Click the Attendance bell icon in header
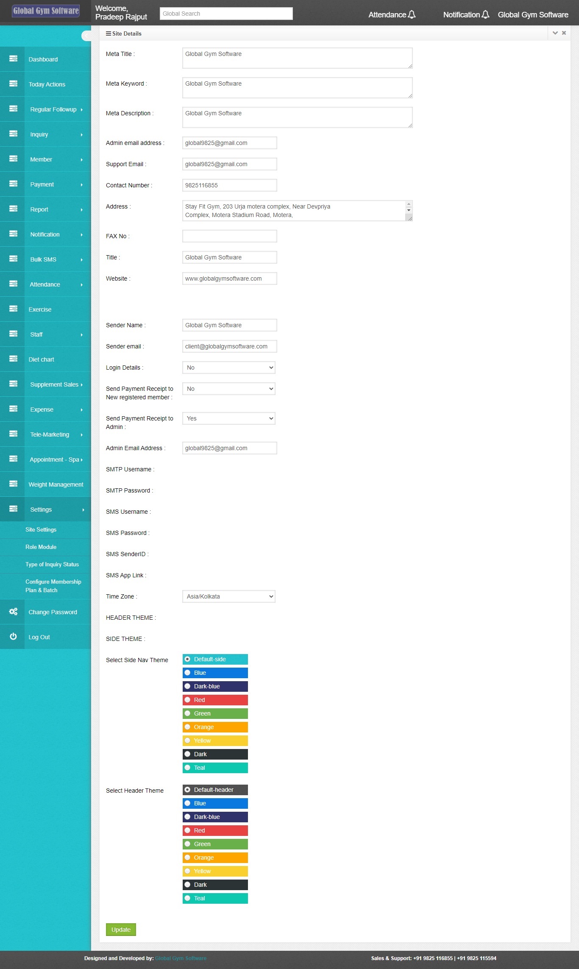This screenshot has width=579, height=969. click(x=412, y=14)
